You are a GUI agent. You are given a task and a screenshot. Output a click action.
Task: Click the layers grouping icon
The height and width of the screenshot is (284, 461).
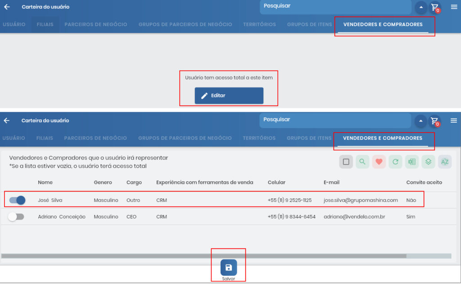tap(428, 162)
